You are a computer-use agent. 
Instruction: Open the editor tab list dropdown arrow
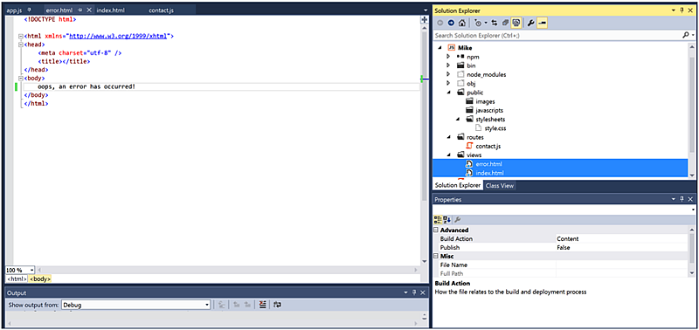coord(426,10)
